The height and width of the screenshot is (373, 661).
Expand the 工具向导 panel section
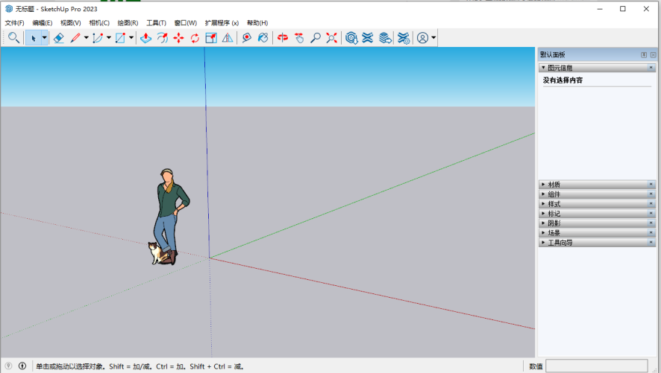coord(543,242)
